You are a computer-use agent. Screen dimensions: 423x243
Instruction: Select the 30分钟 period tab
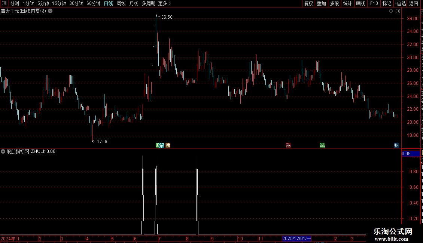[76, 3]
